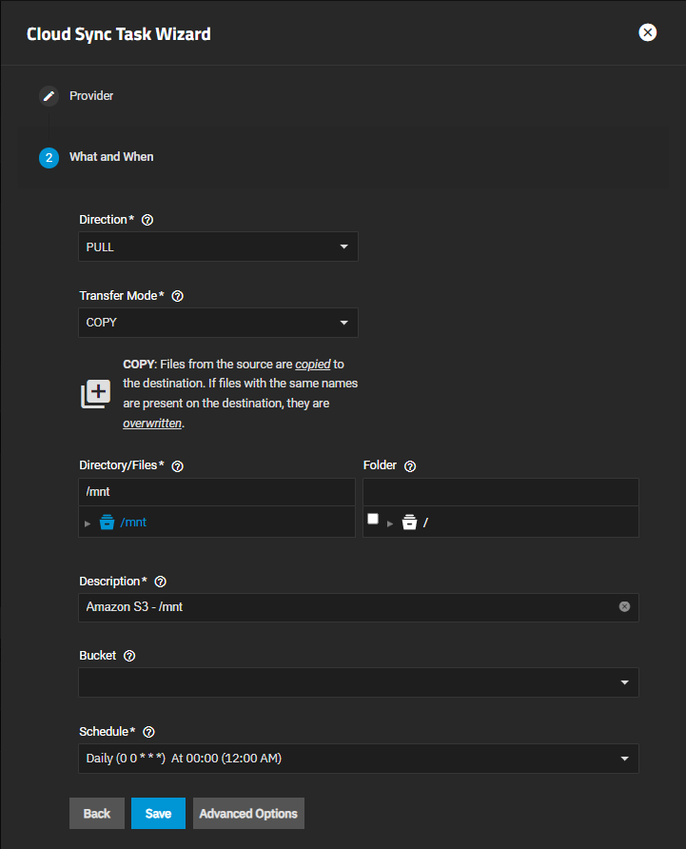Go to the Provider wizard step
The width and height of the screenshot is (686, 849).
[91, 96]
